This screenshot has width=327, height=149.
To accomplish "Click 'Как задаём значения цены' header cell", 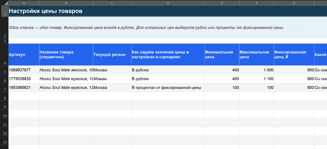I will (x=168, y=55).
